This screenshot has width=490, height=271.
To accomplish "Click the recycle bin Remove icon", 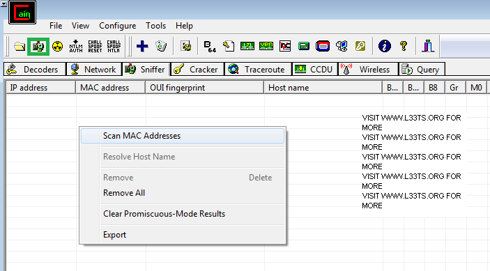I will [x=161, y=46].
